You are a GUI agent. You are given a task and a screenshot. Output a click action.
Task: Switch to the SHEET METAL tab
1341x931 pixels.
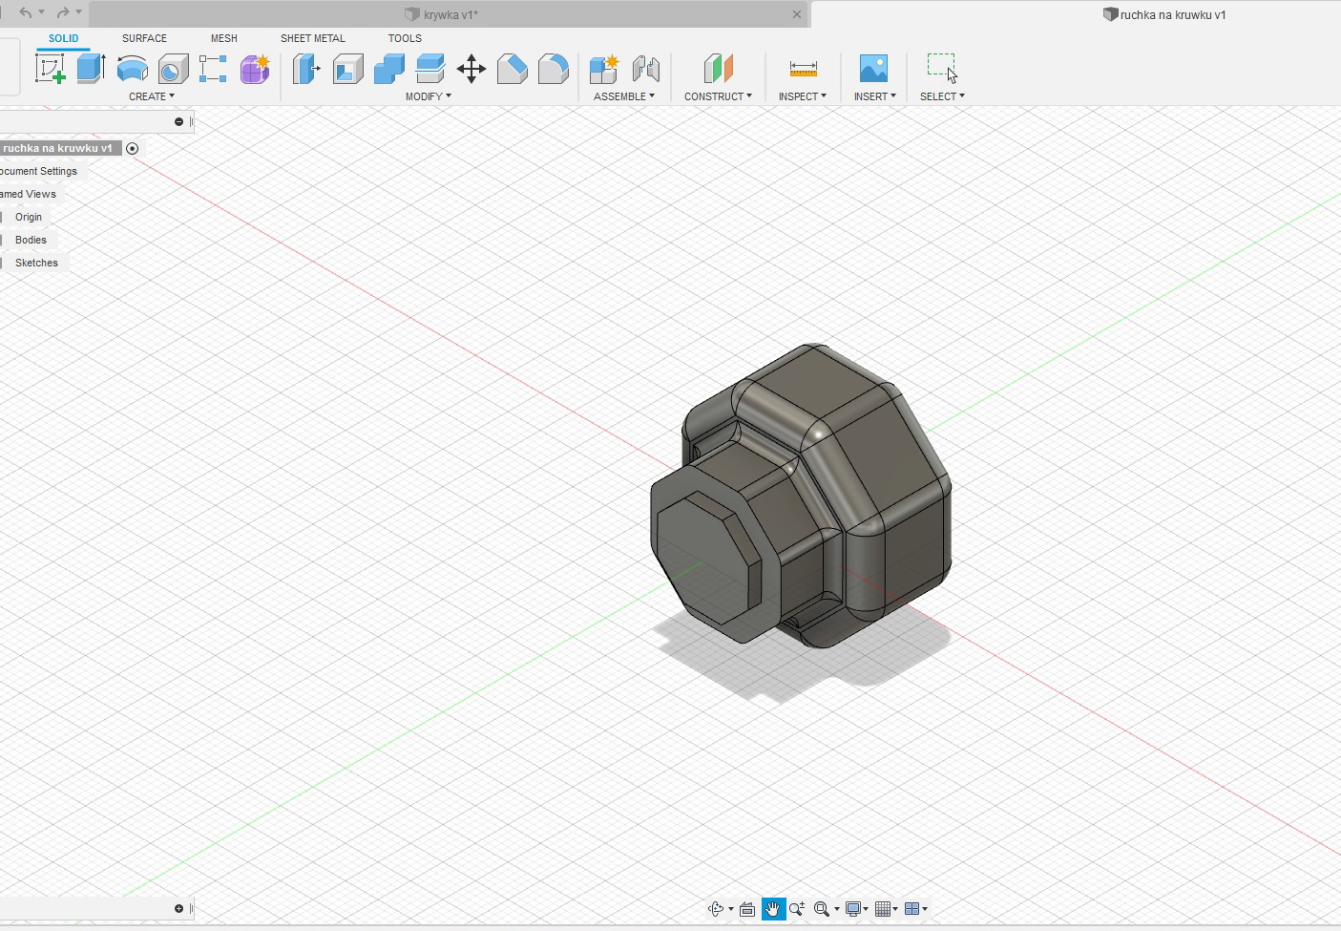[312, 38]
